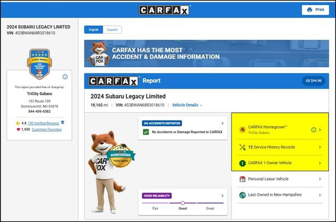Expand the Vehicle Details dropdown
The image size is (336, 222).
187,105
